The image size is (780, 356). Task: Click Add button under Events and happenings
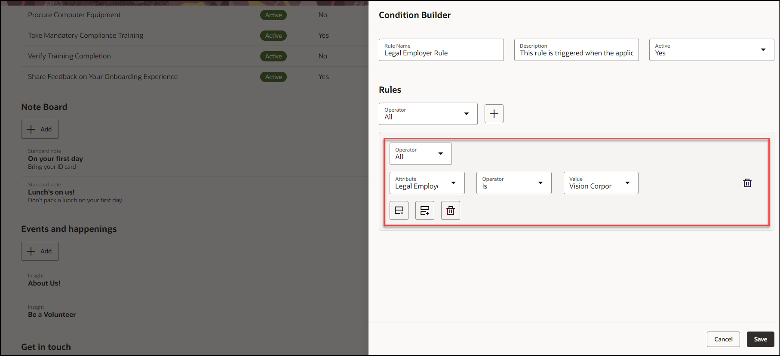pos(40,251)
